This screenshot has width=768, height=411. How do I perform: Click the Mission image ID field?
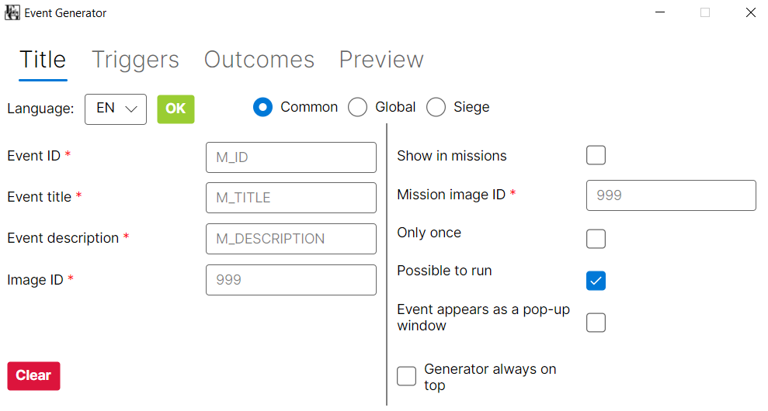point(671,195)
